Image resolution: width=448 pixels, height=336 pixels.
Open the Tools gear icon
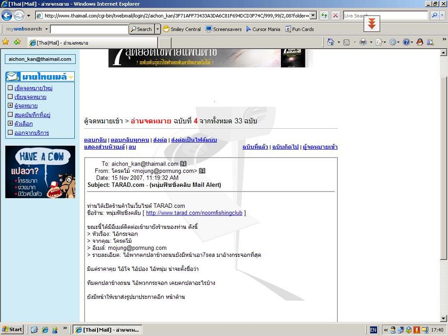393,42
